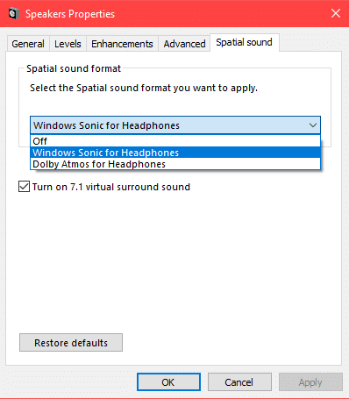Image resolution: width=349 pixels, height=399 pixels.
Task: Click the speaker icon in the title bar
Action: point(13,13)
